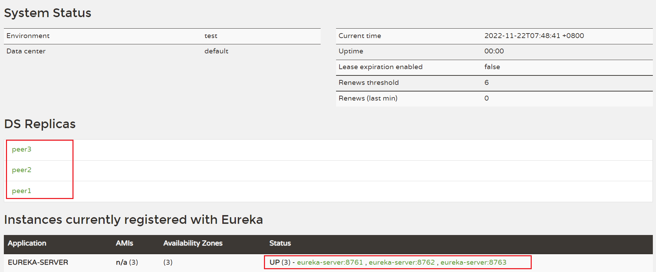Select the n/a (3) AMIs cell
Viewport: 656px width, 272px height.
click(x=127, y=262)
